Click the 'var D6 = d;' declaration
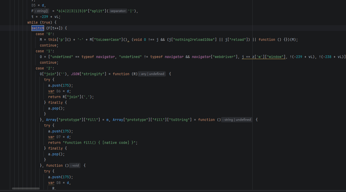This screenshot has height=192, width=346. (60, 91)
